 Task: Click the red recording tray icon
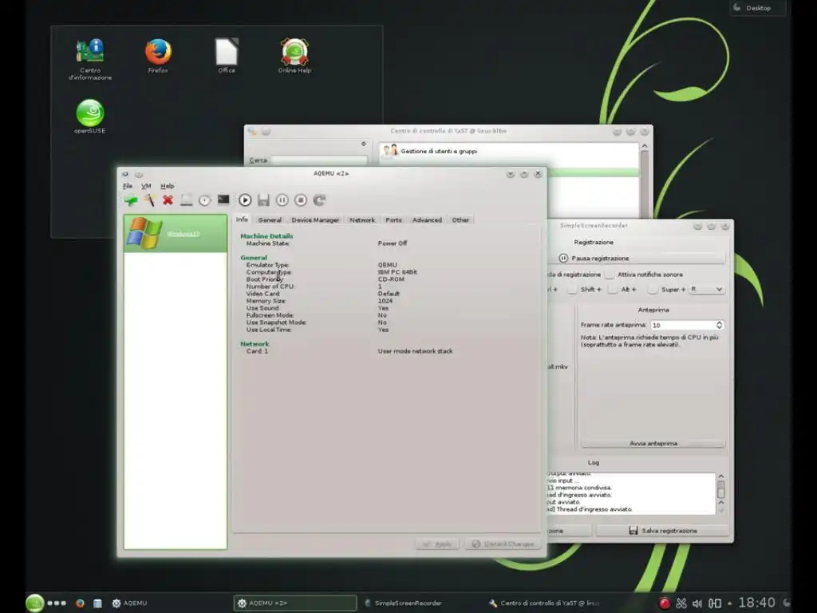665,603
